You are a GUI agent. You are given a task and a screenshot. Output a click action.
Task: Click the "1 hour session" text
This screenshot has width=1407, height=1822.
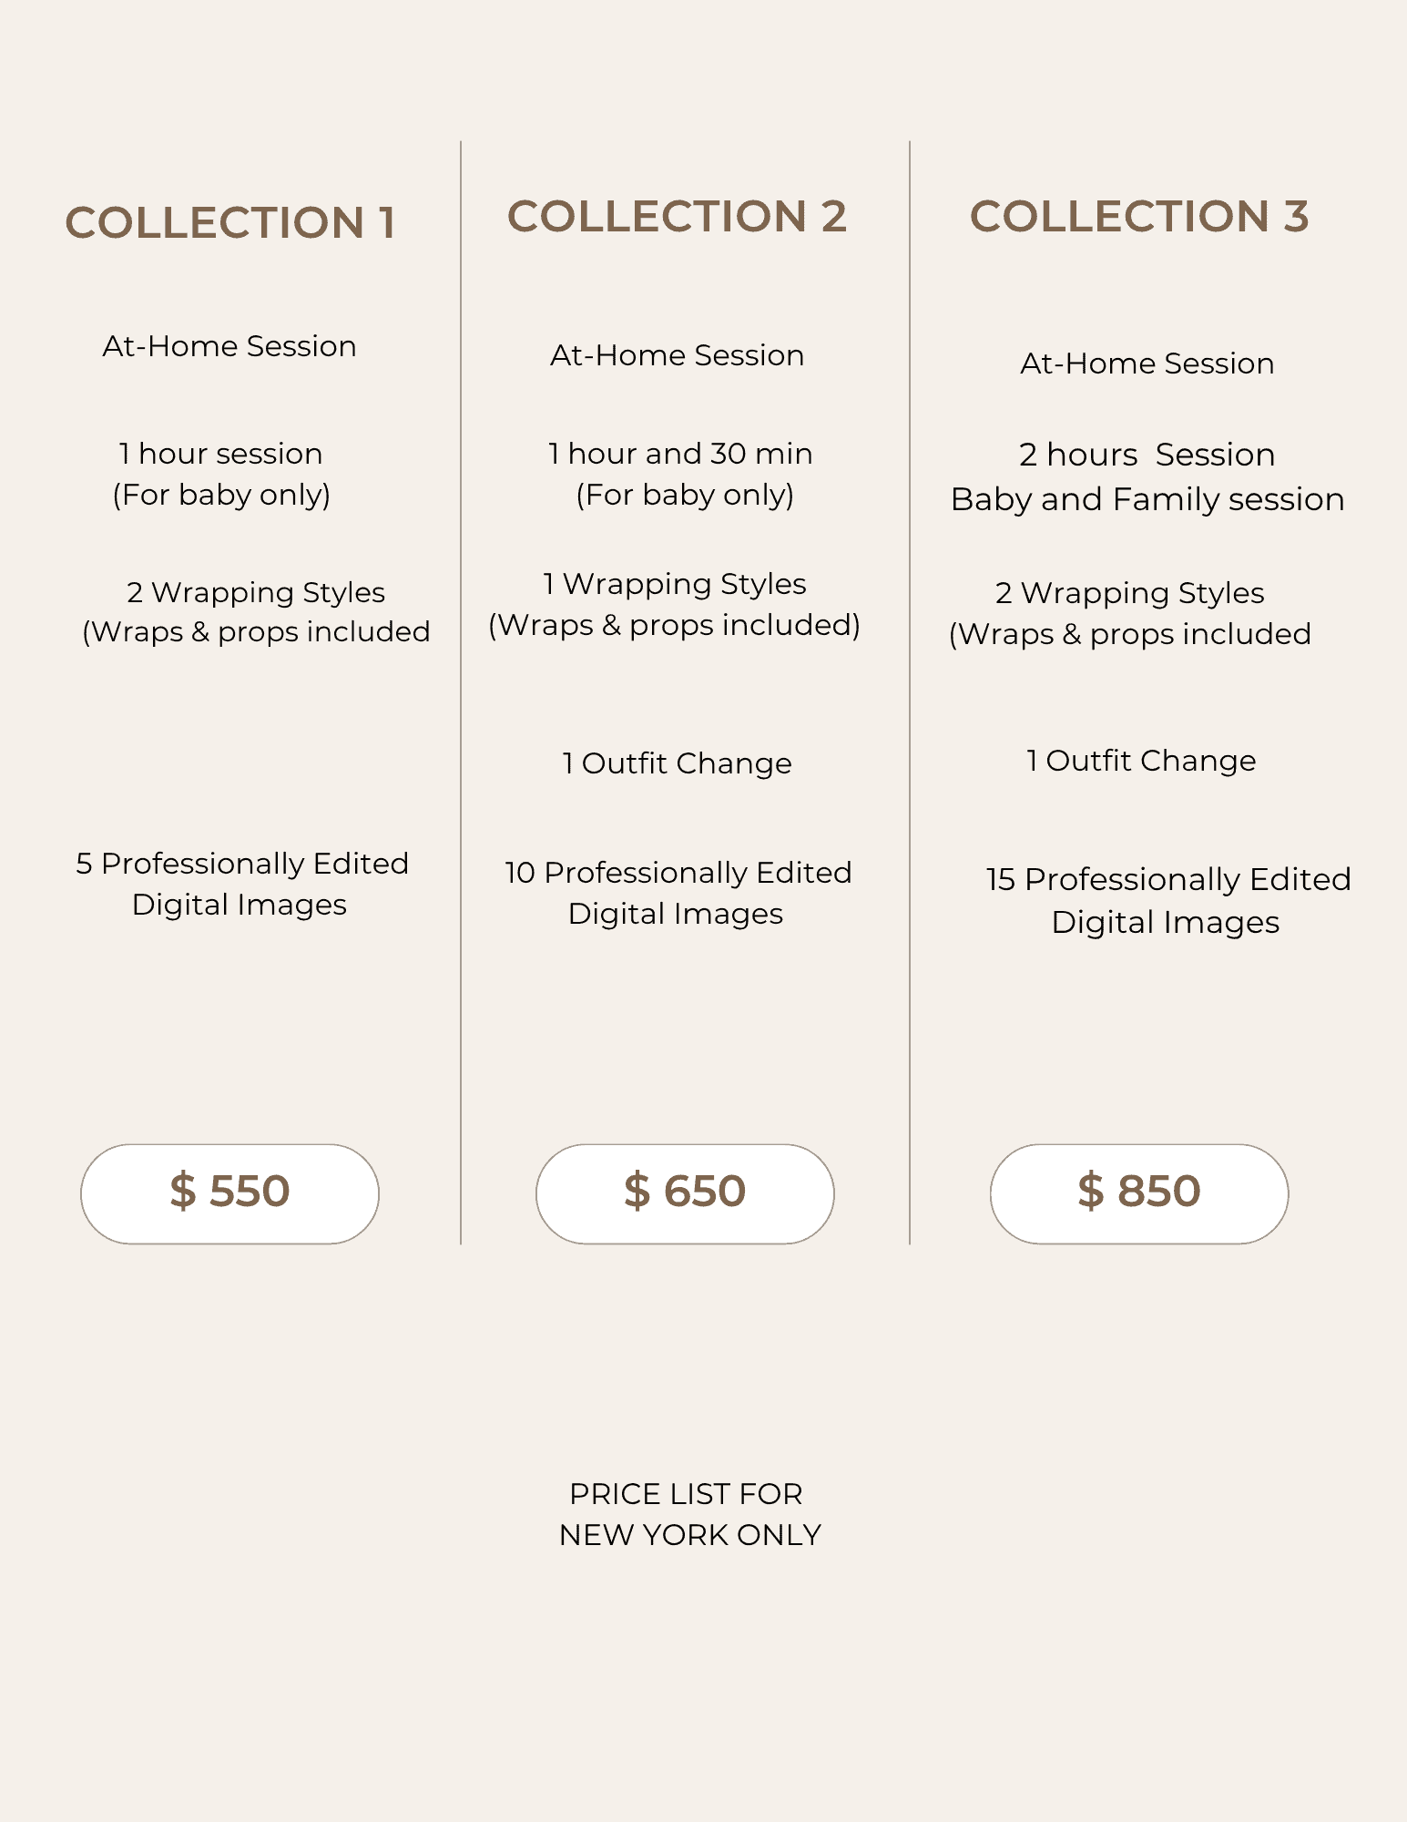[221, 454]
